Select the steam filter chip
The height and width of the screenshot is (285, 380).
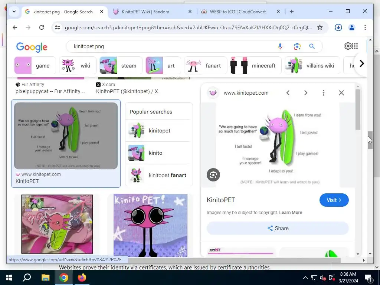pos(121,65)
